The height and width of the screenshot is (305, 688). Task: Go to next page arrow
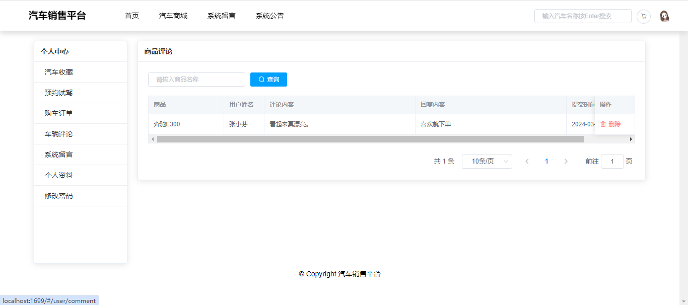[x=566, y=162]
